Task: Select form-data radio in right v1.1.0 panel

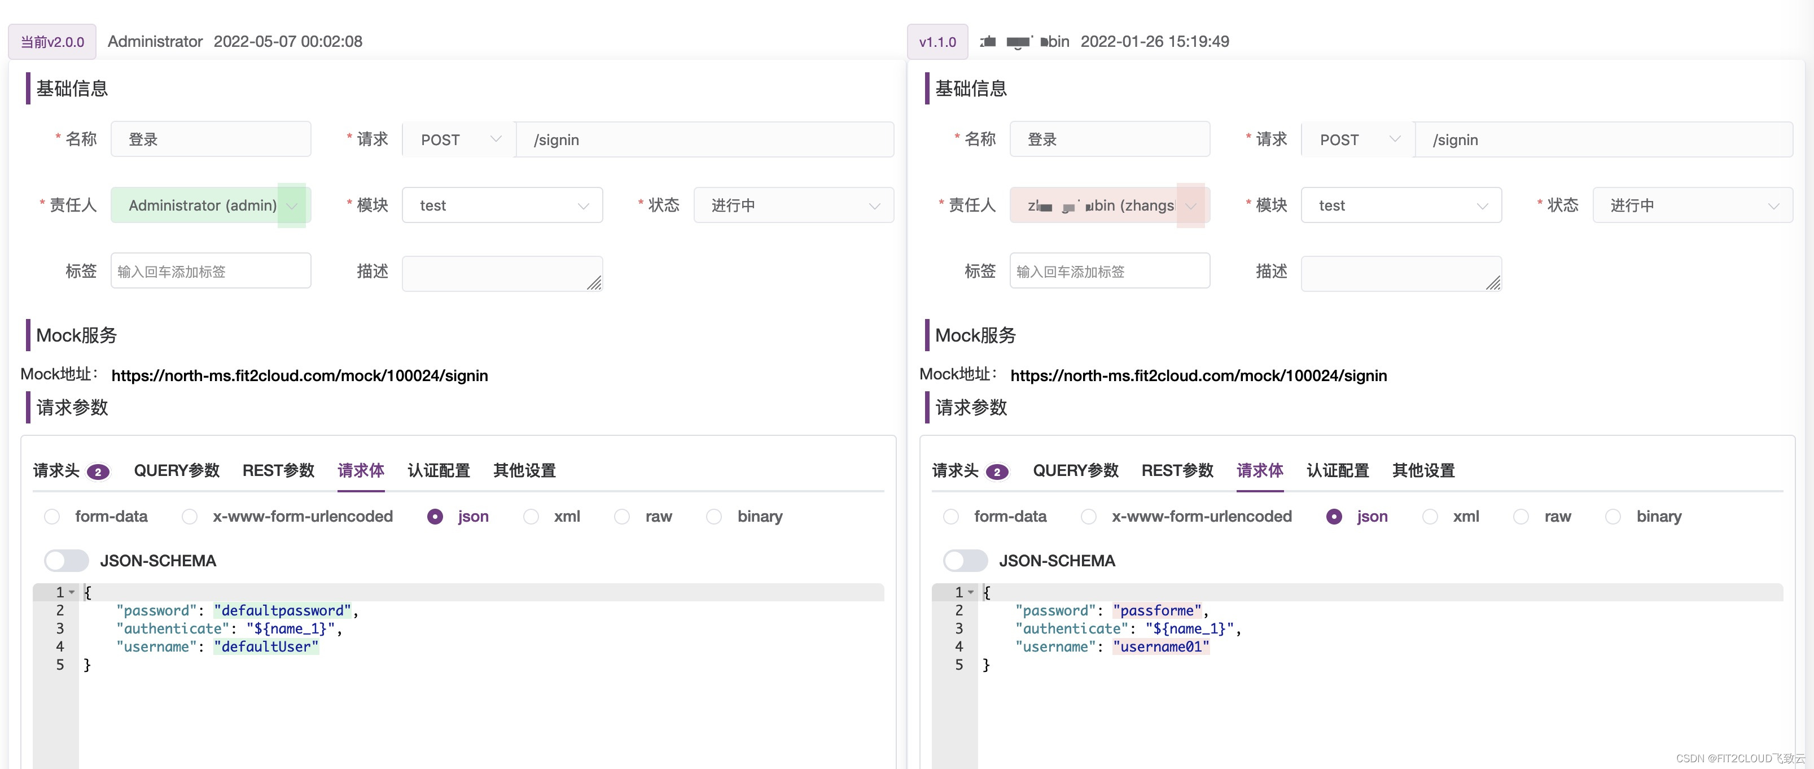Action: (950, 517)
